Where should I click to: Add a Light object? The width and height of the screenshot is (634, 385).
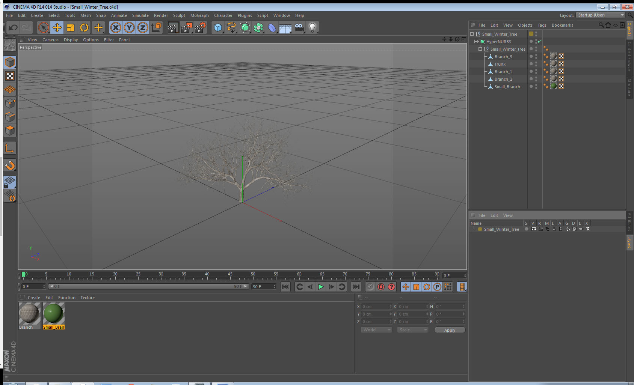(x=312, y=27)
